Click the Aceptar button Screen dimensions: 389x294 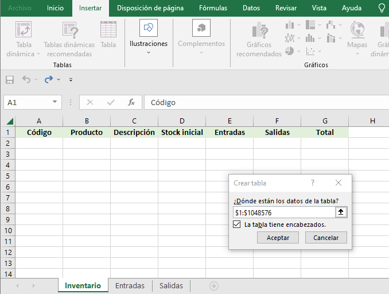[x=278, y=238]
